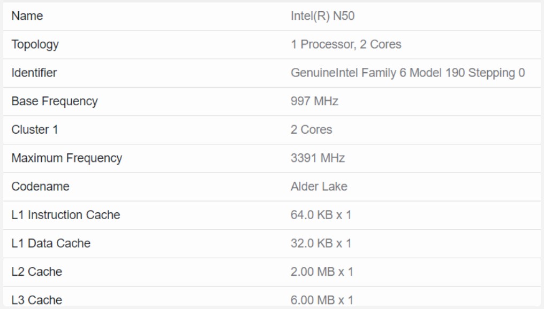Select the "3391 MHz" value
The image size is (544, 309).
click(318, 158)
